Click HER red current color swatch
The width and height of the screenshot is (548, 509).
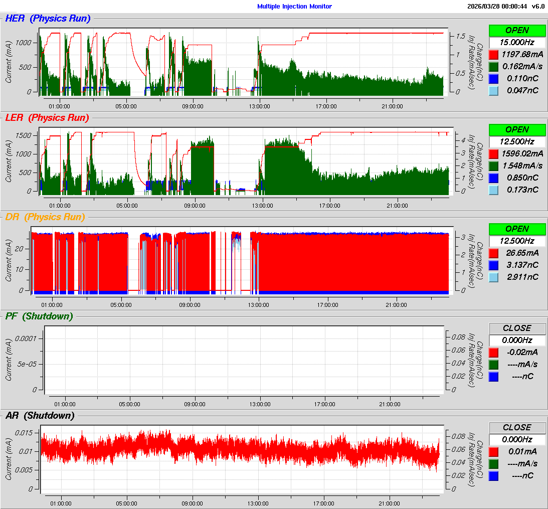pyautogui.click(x=494, y=54)
